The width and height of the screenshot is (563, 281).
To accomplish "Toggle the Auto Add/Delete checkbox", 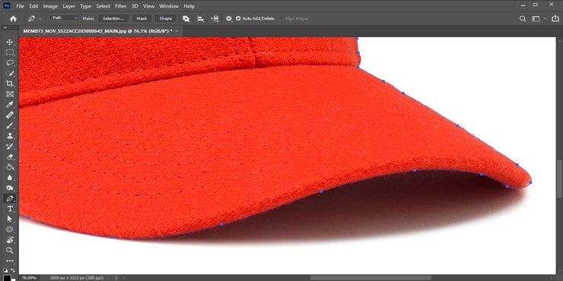I will pyautogui.click(x=238, y=19).
